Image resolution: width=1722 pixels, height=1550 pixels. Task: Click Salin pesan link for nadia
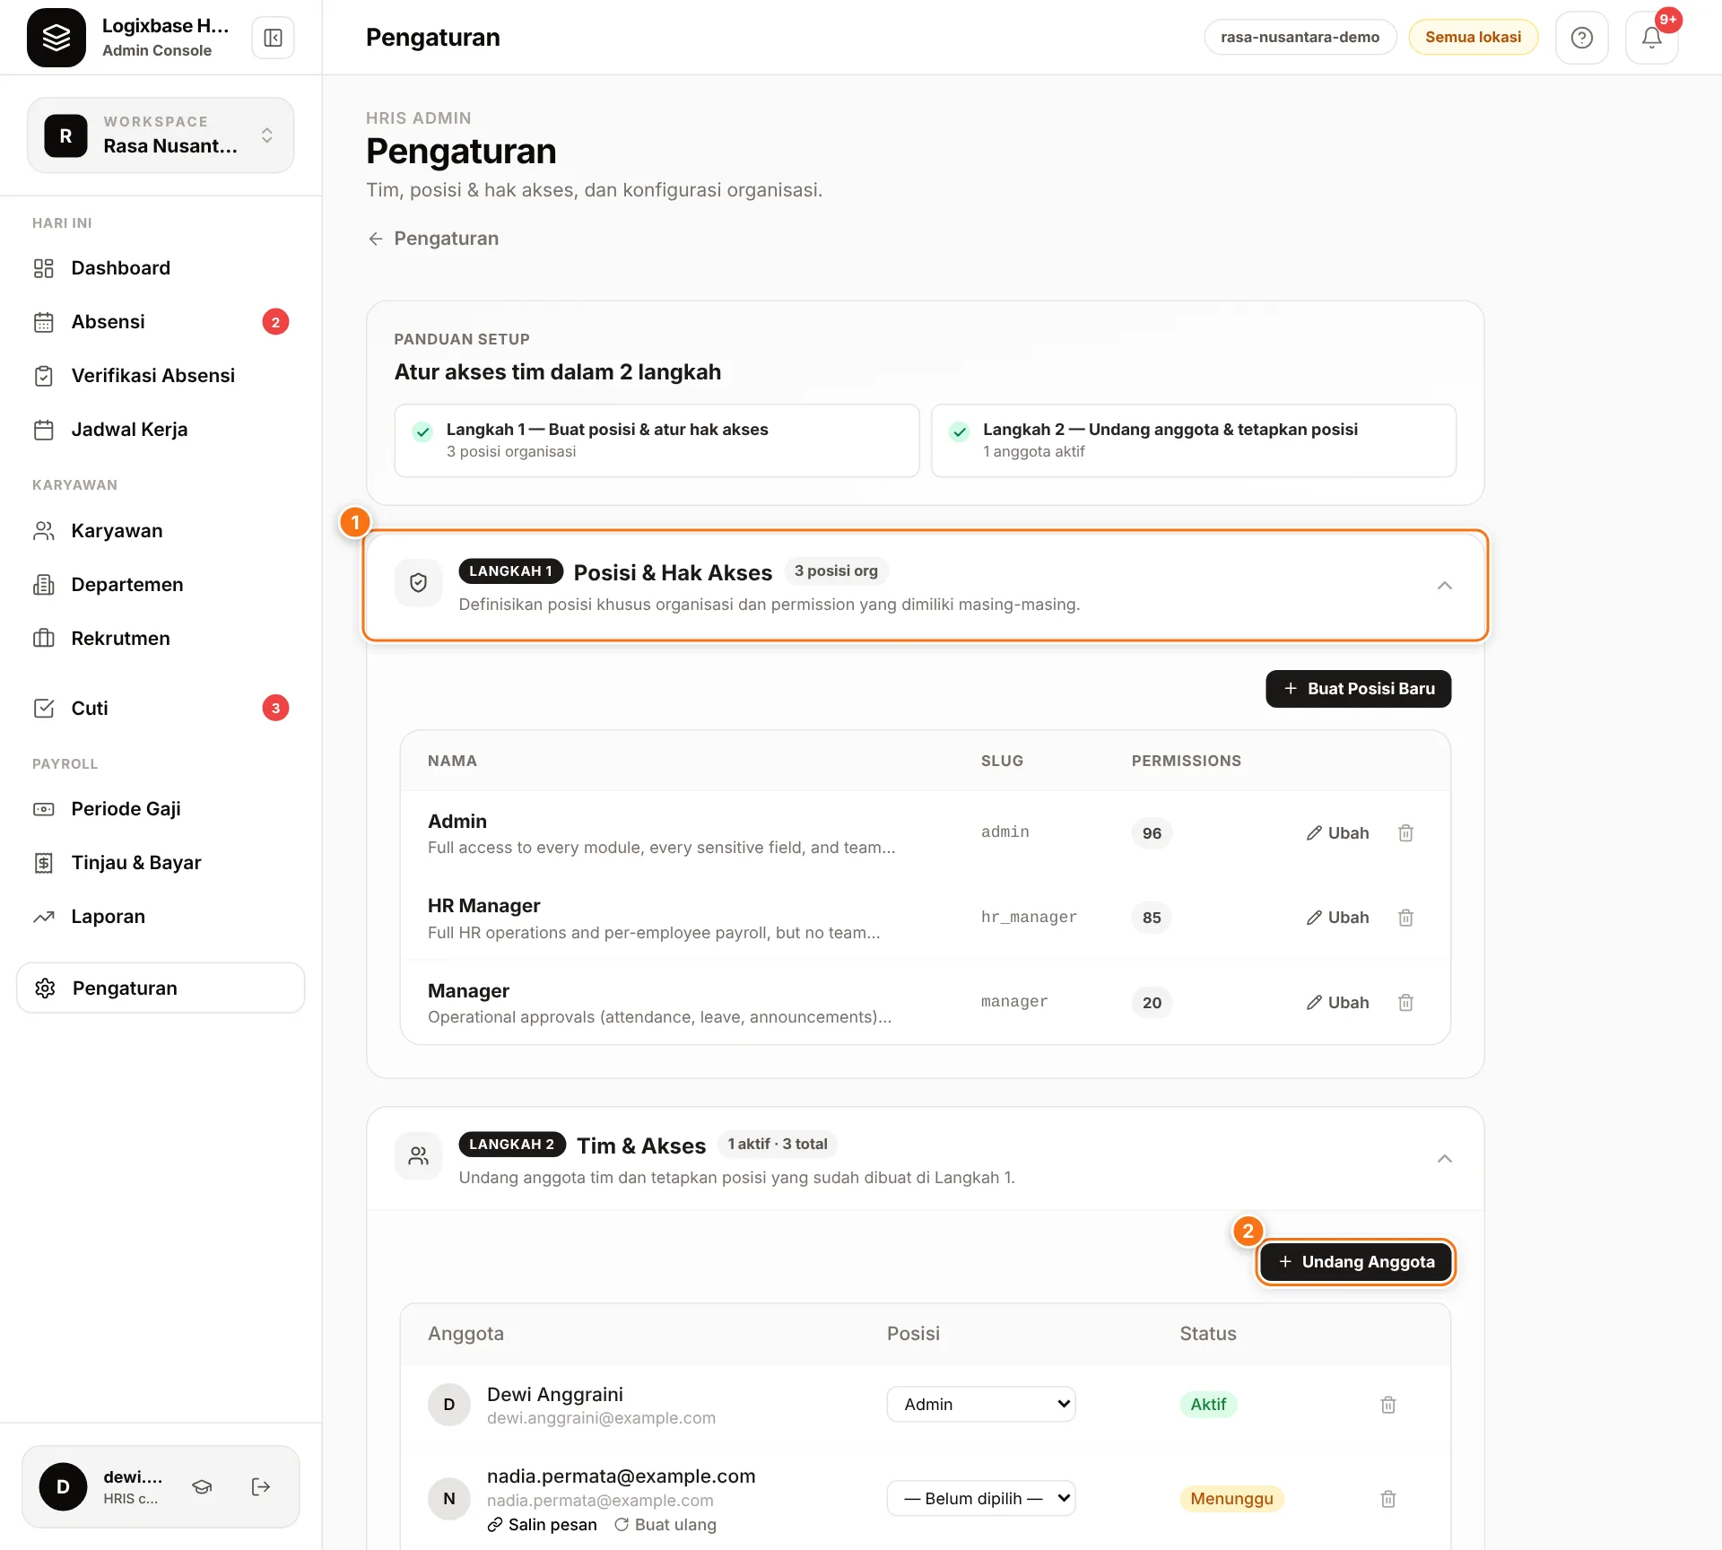click(x=543, y=1525)
